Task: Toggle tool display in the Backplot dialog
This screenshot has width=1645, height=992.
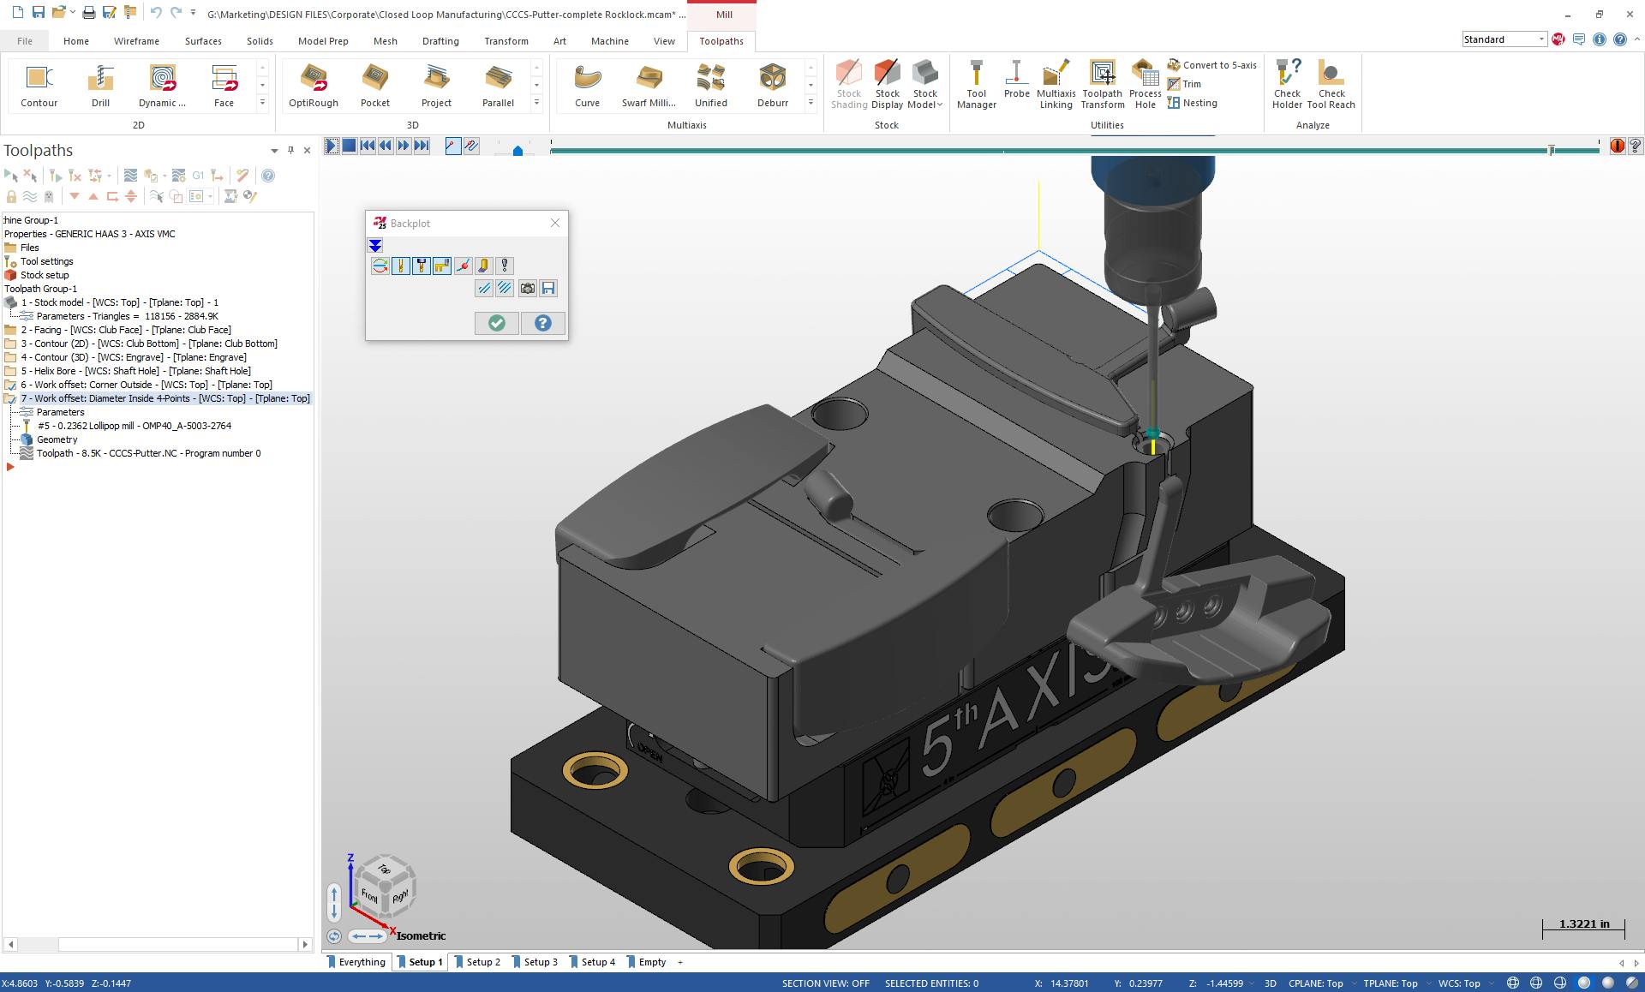Action: tap(399, 266)
